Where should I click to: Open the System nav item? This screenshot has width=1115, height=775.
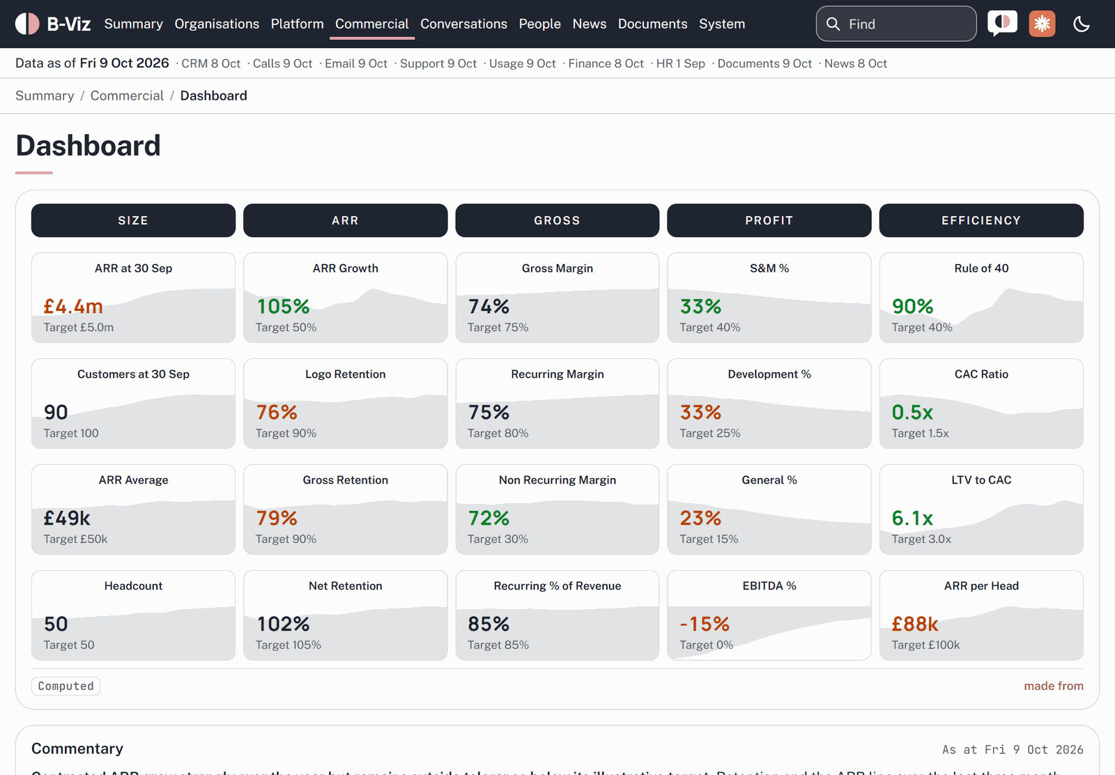(x=722, y=24)
